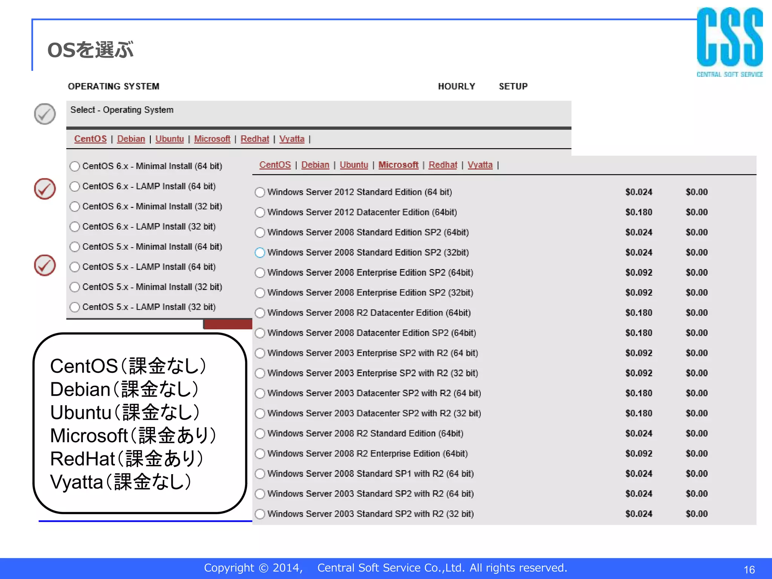This screenshot has height=579, width=772.
Task: Open the Debian link in upper OS list
Action: click(131, 139)
